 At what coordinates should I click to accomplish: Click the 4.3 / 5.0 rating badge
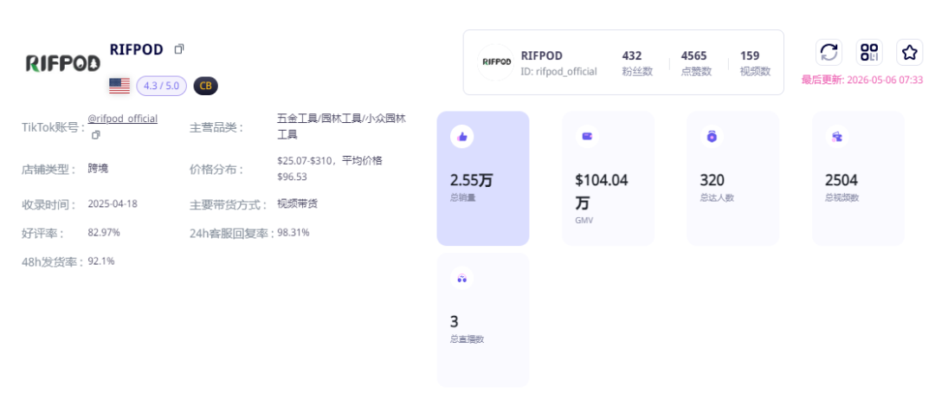162,86
